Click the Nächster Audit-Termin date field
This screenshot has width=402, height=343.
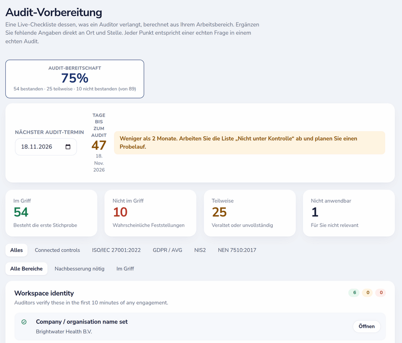46,147
